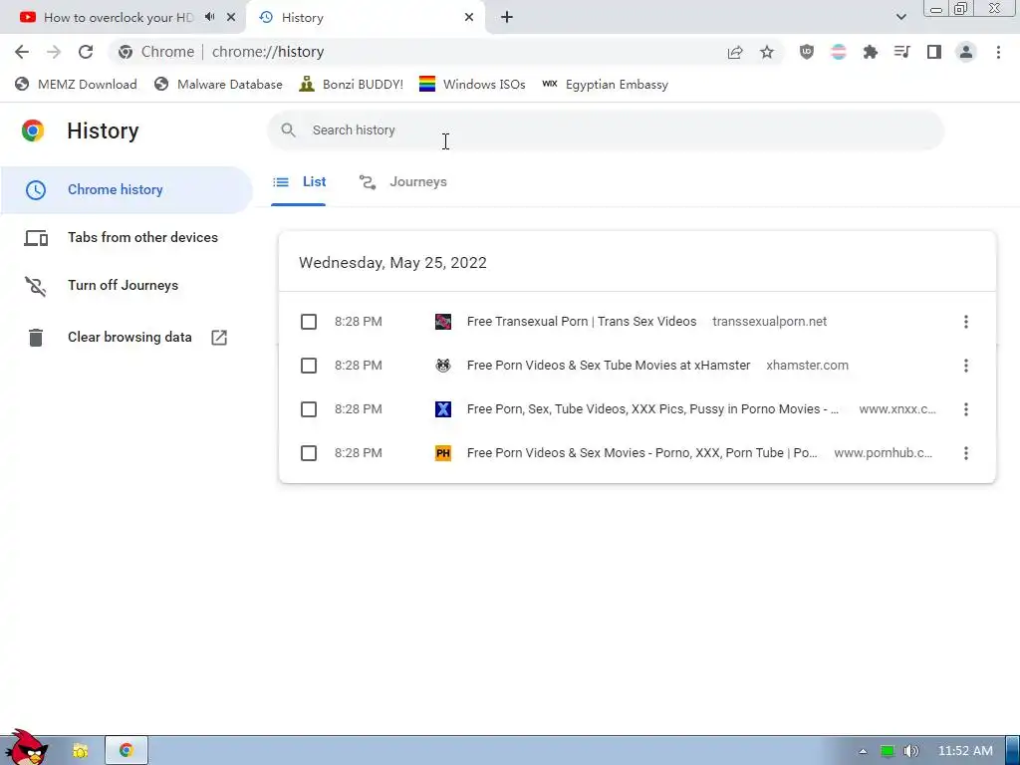Open the volume speaker tray icon
Screen dimensions: 1020x765
coord(911,751)
